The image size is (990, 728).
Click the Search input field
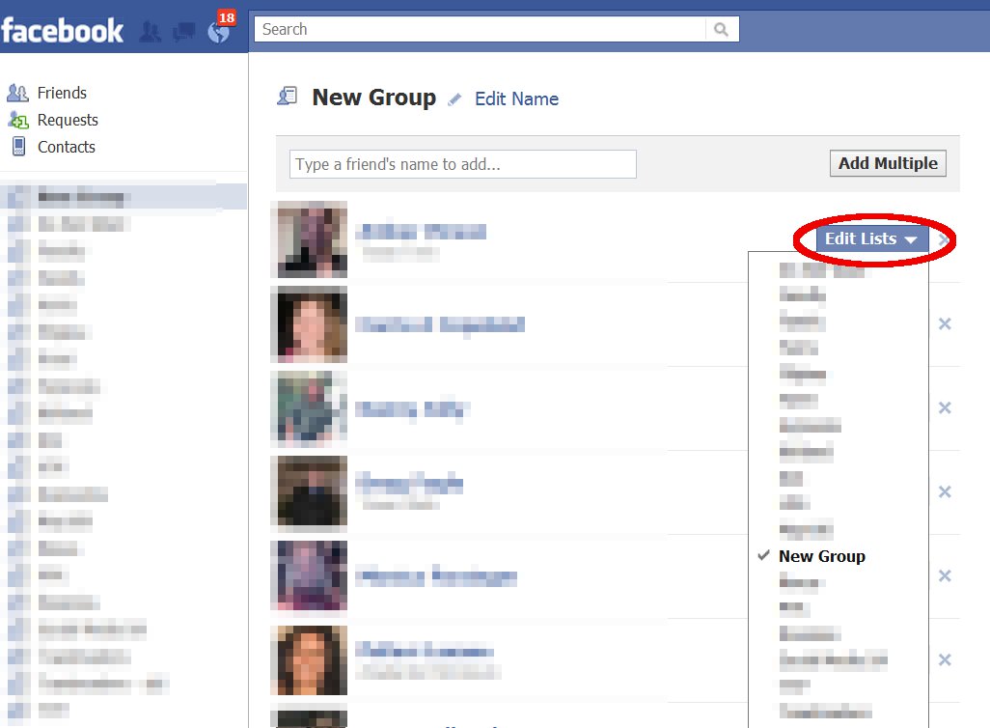(x=480, y=29)
